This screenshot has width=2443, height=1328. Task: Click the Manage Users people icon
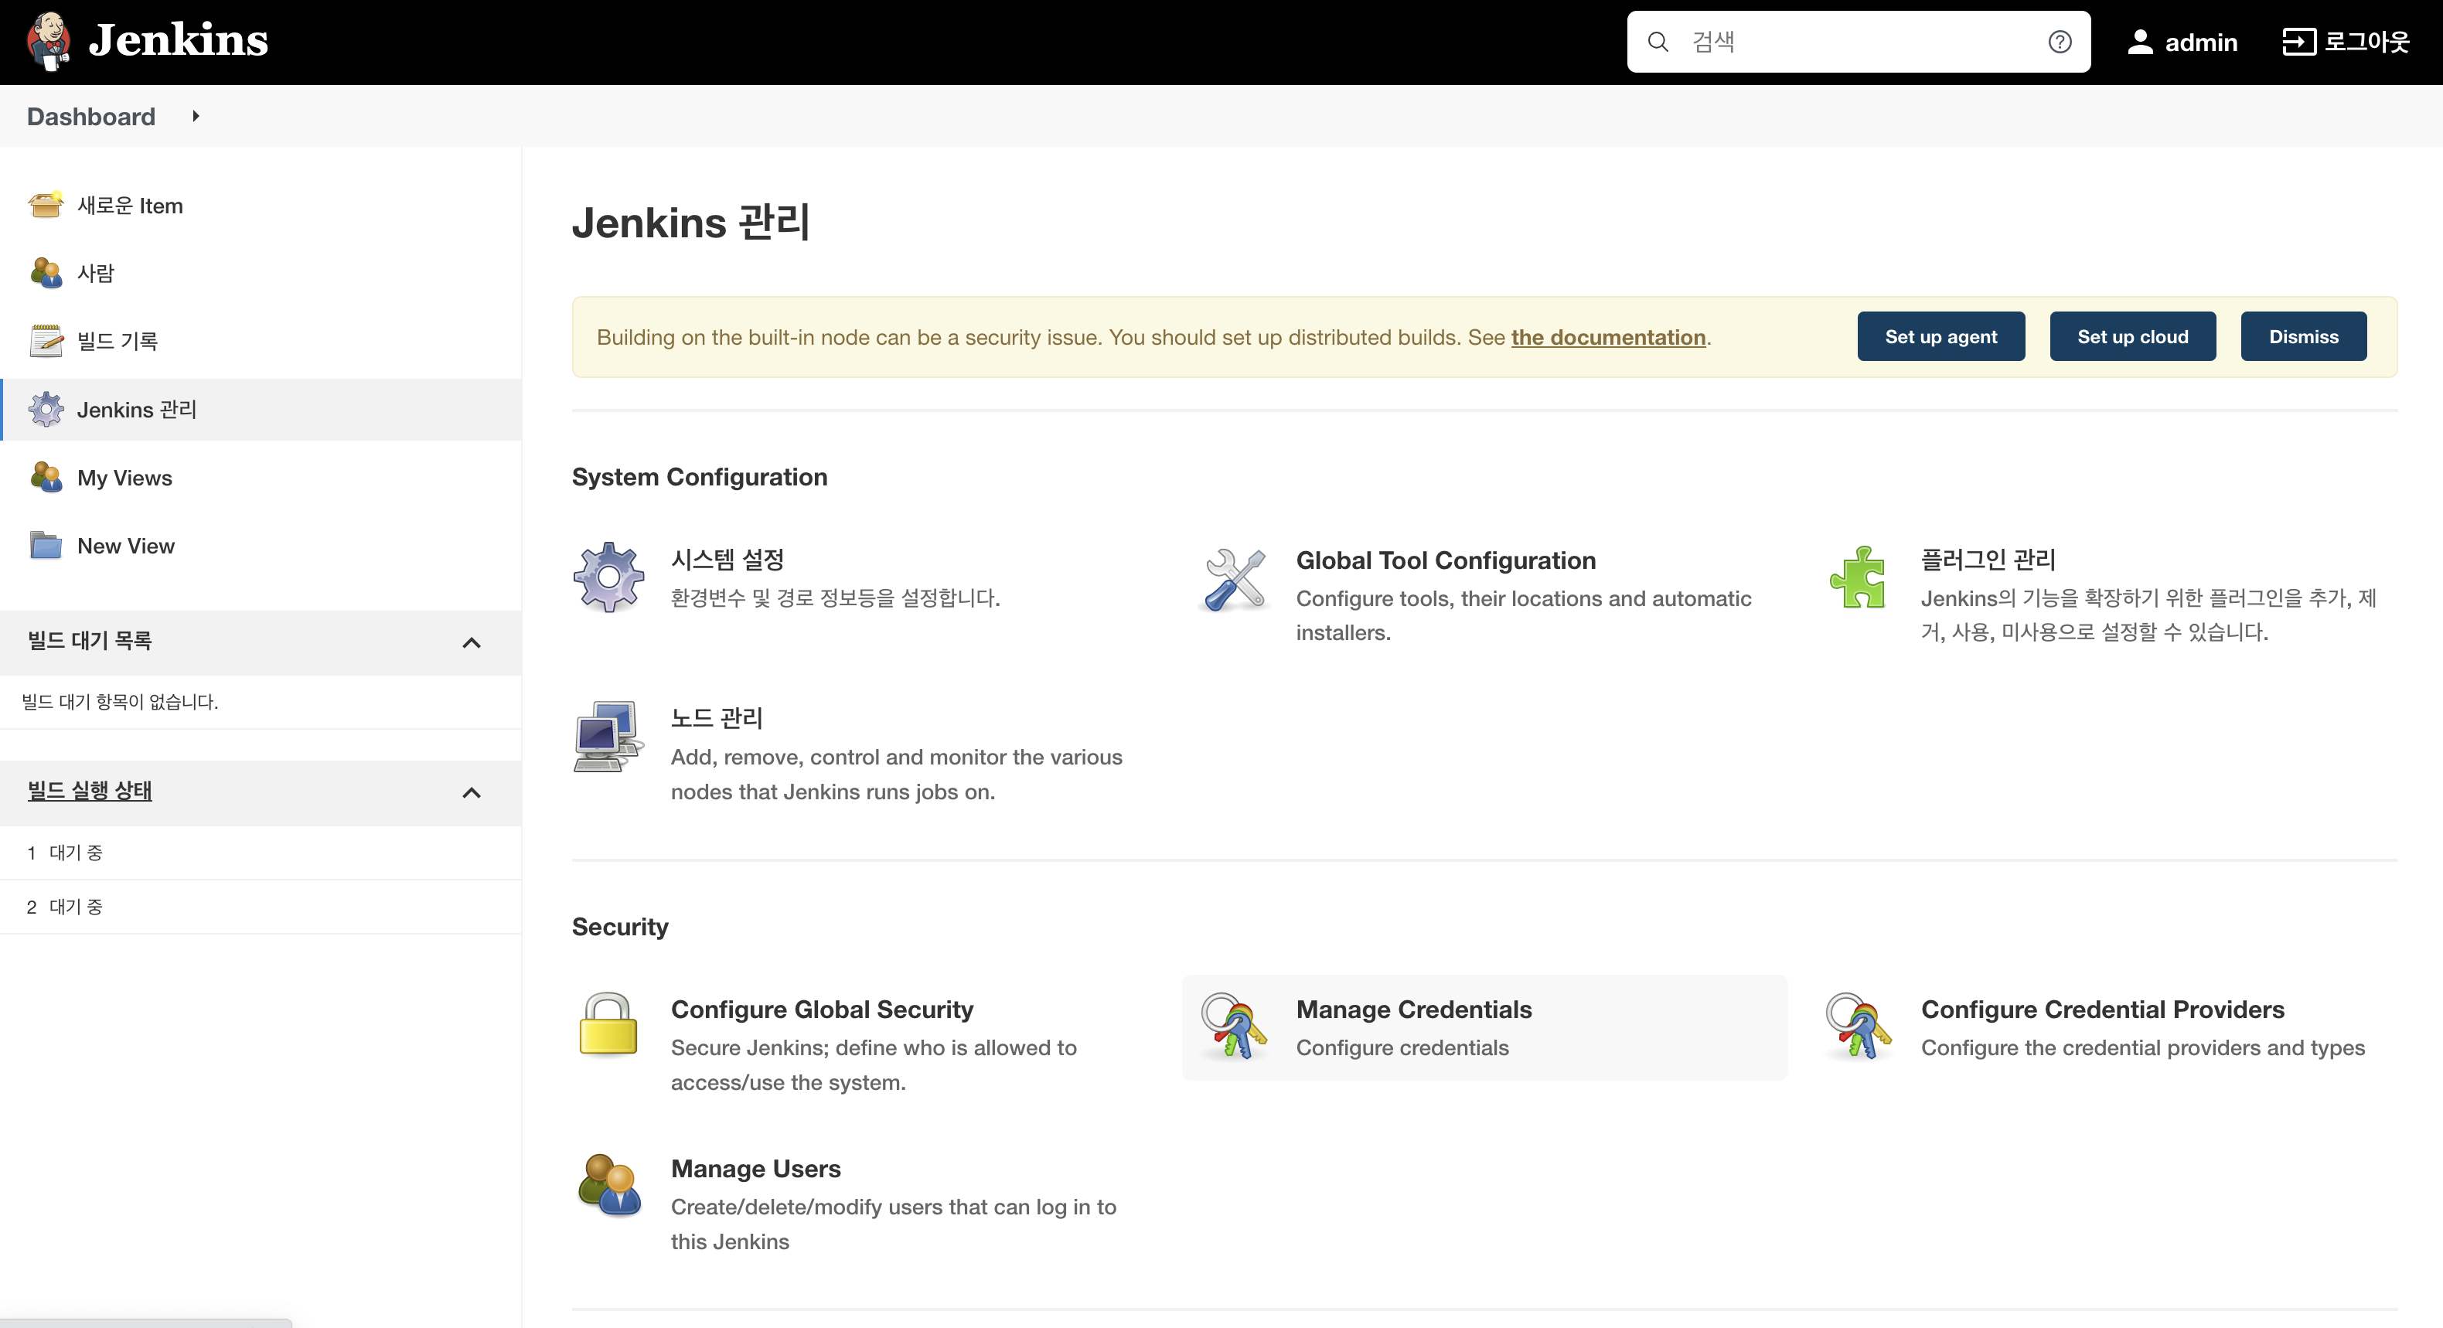[609, 1183]
